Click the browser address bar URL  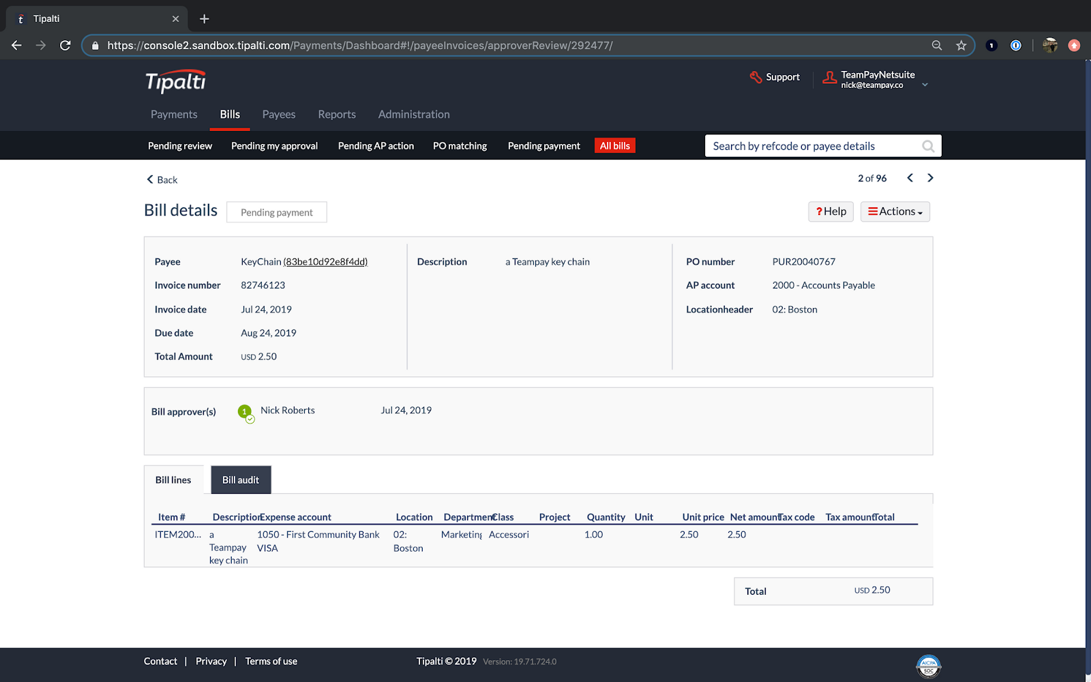coord(360,46)
